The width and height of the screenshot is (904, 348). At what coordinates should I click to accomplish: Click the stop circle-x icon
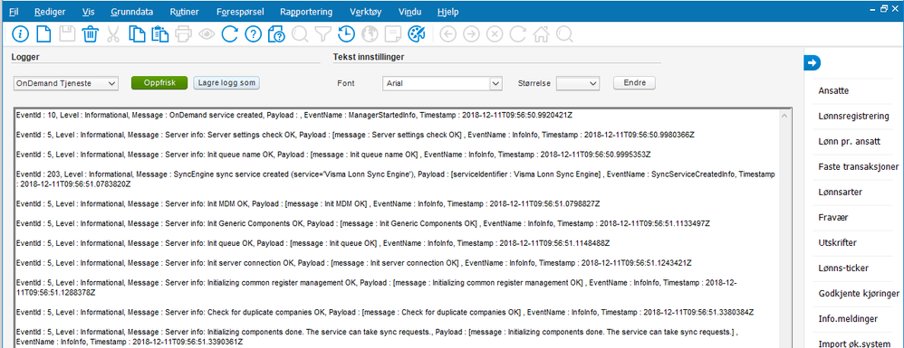[x=495, y=34]
